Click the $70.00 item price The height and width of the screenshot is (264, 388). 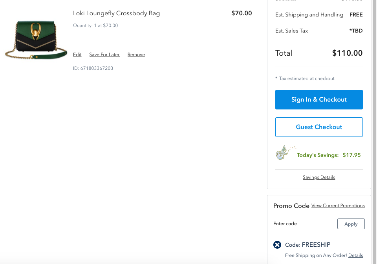pyautogui.click(x=242, y=13)
